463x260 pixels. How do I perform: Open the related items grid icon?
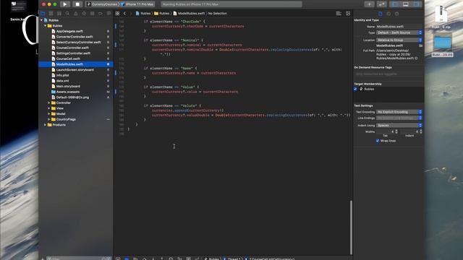117,13
